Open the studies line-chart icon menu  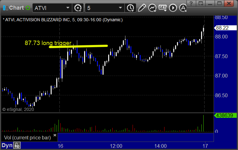(152, 8)
